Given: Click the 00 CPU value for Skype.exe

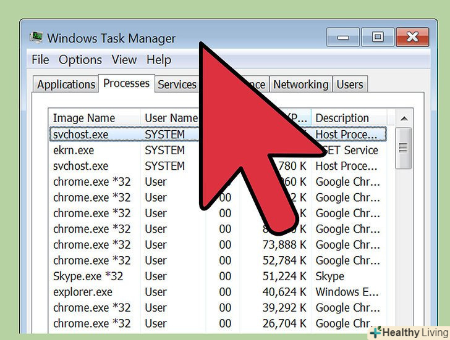Looking at the screenshot, I should (x=225, y=276).
